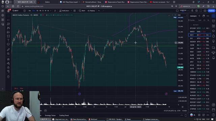
Task: Switch to 4h timeframe
Action: [x=40, y=11]
